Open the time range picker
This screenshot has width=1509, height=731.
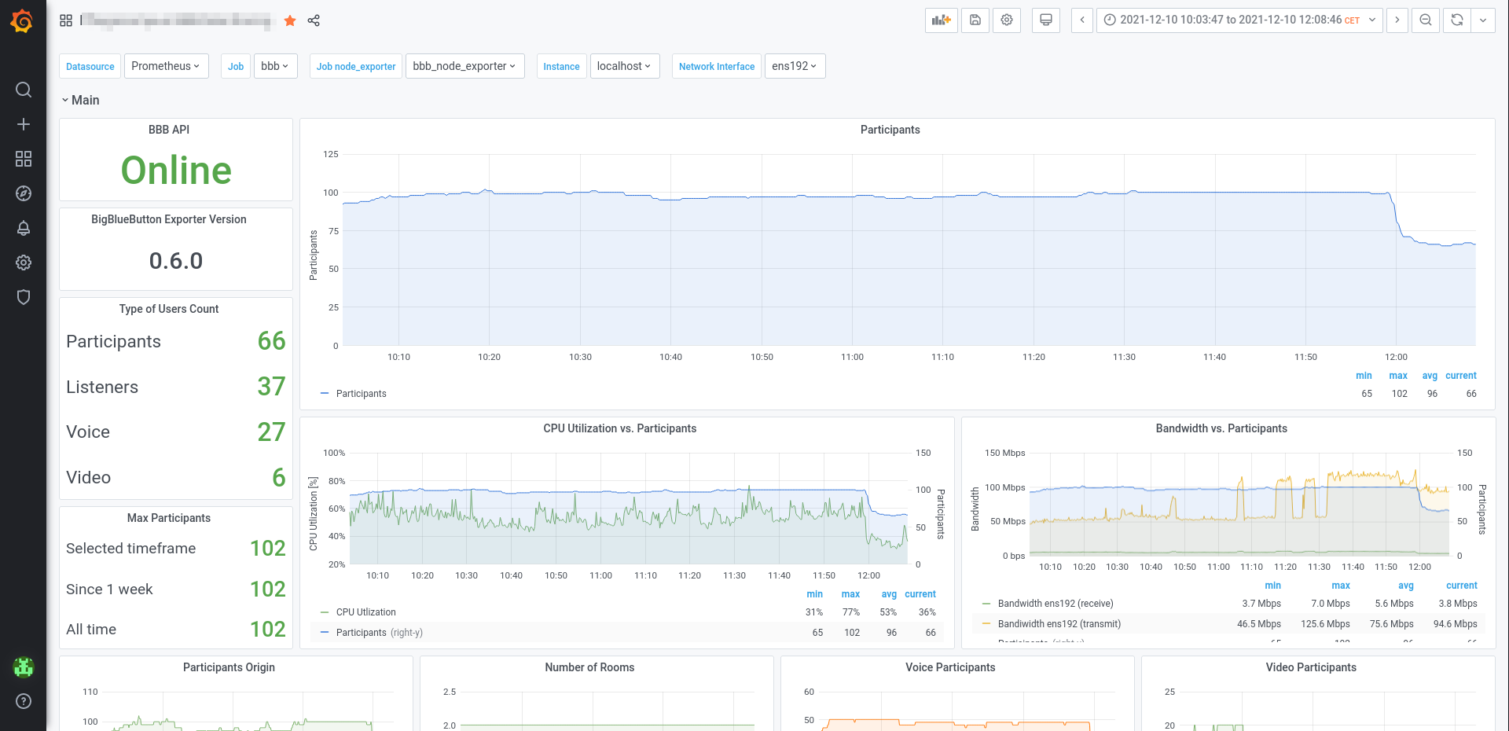1239,20
